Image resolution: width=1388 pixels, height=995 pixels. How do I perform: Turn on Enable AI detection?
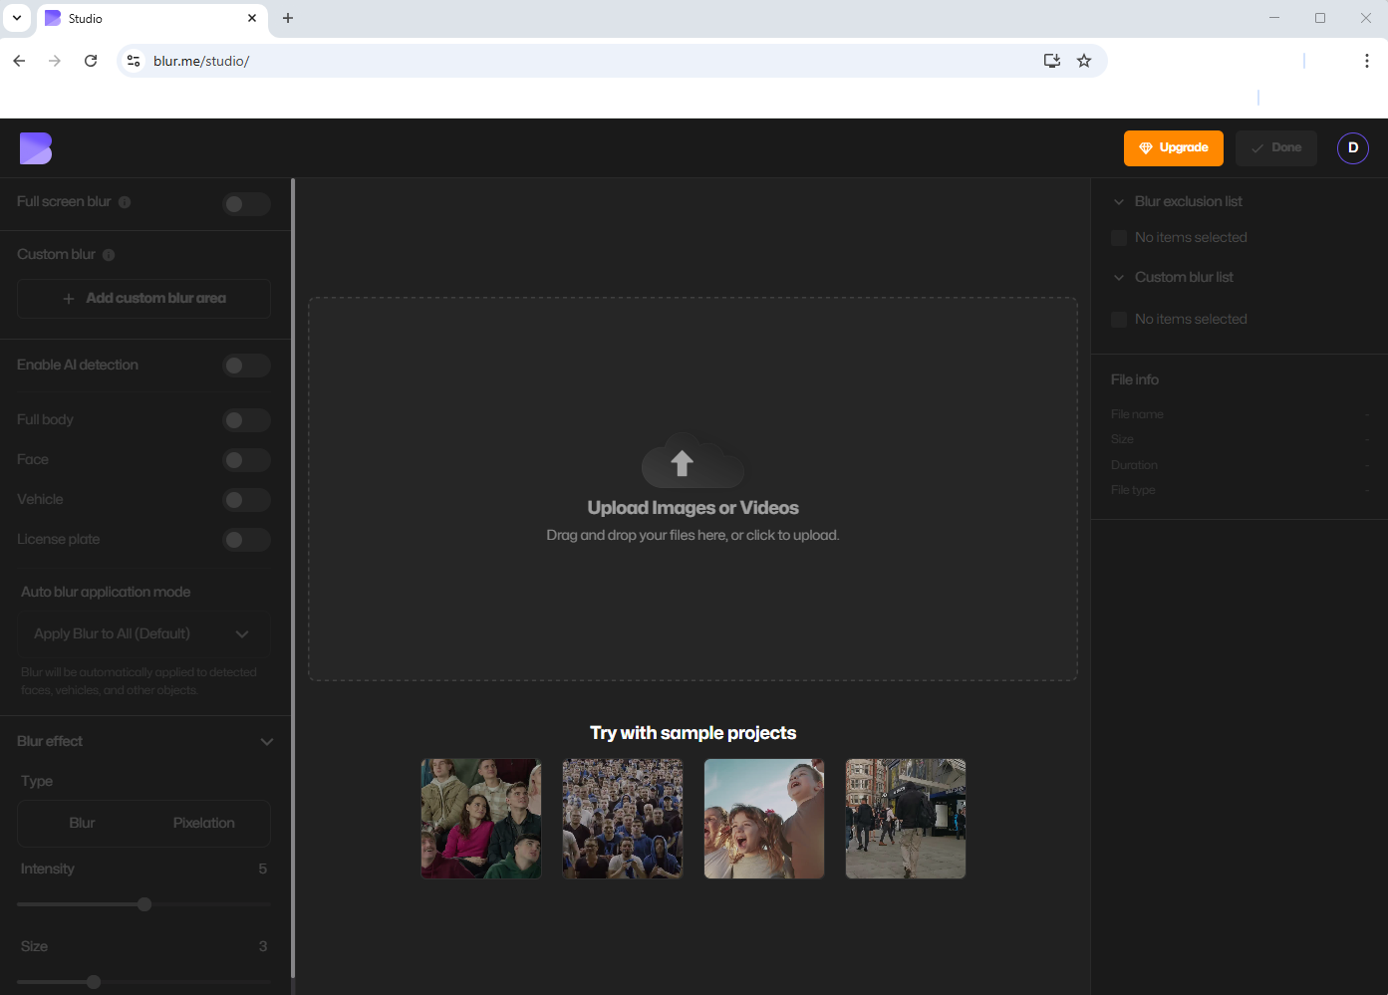pyautogui.click(x=246, y=366)
